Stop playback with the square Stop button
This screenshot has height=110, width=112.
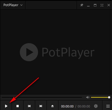pos(18,106)
